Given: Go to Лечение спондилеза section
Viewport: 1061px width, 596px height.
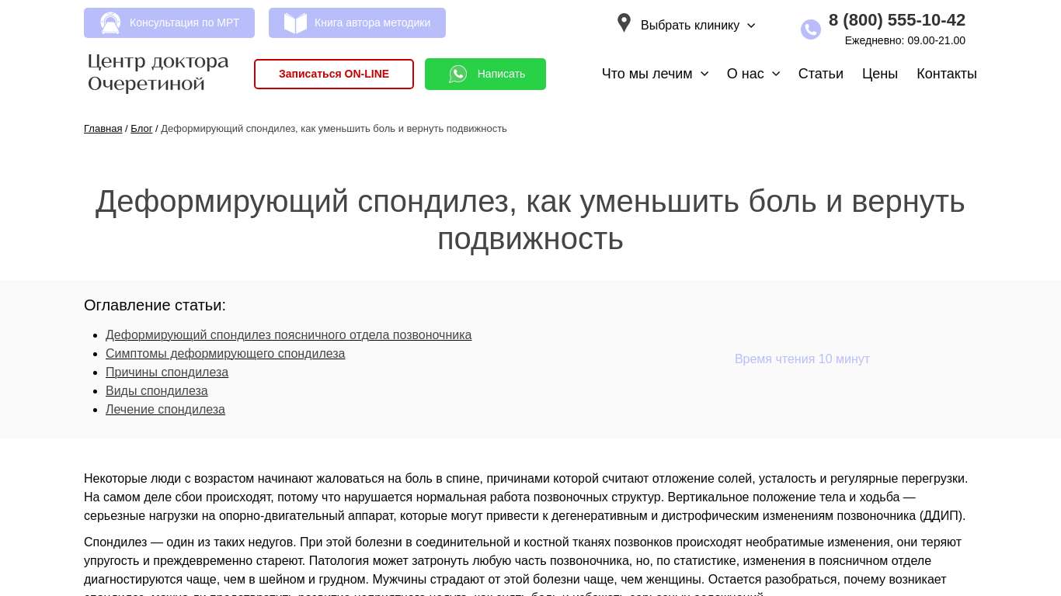Looking at the screenshot, I should tap(165, 410).
